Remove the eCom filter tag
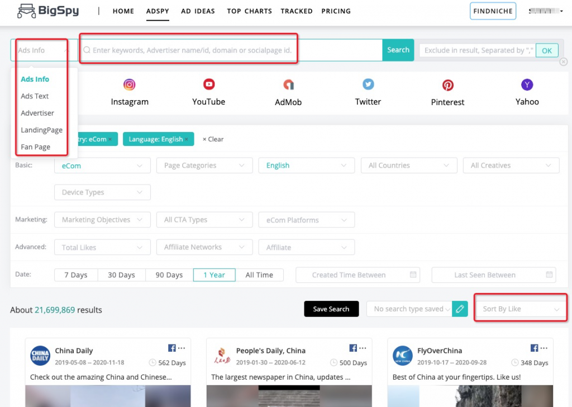Image resolution: width=572 pixels, height=407 pixels. coord(110,139)
